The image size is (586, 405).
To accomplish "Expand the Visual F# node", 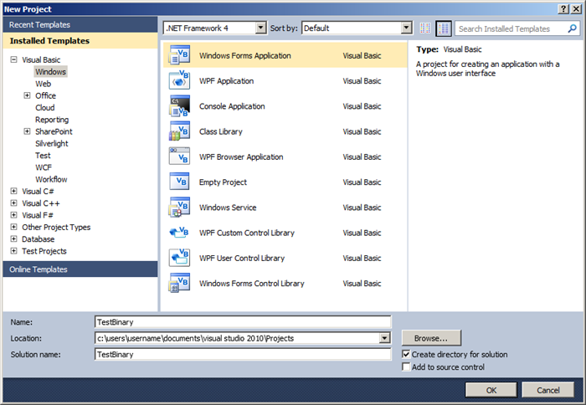I will [14, 215].
